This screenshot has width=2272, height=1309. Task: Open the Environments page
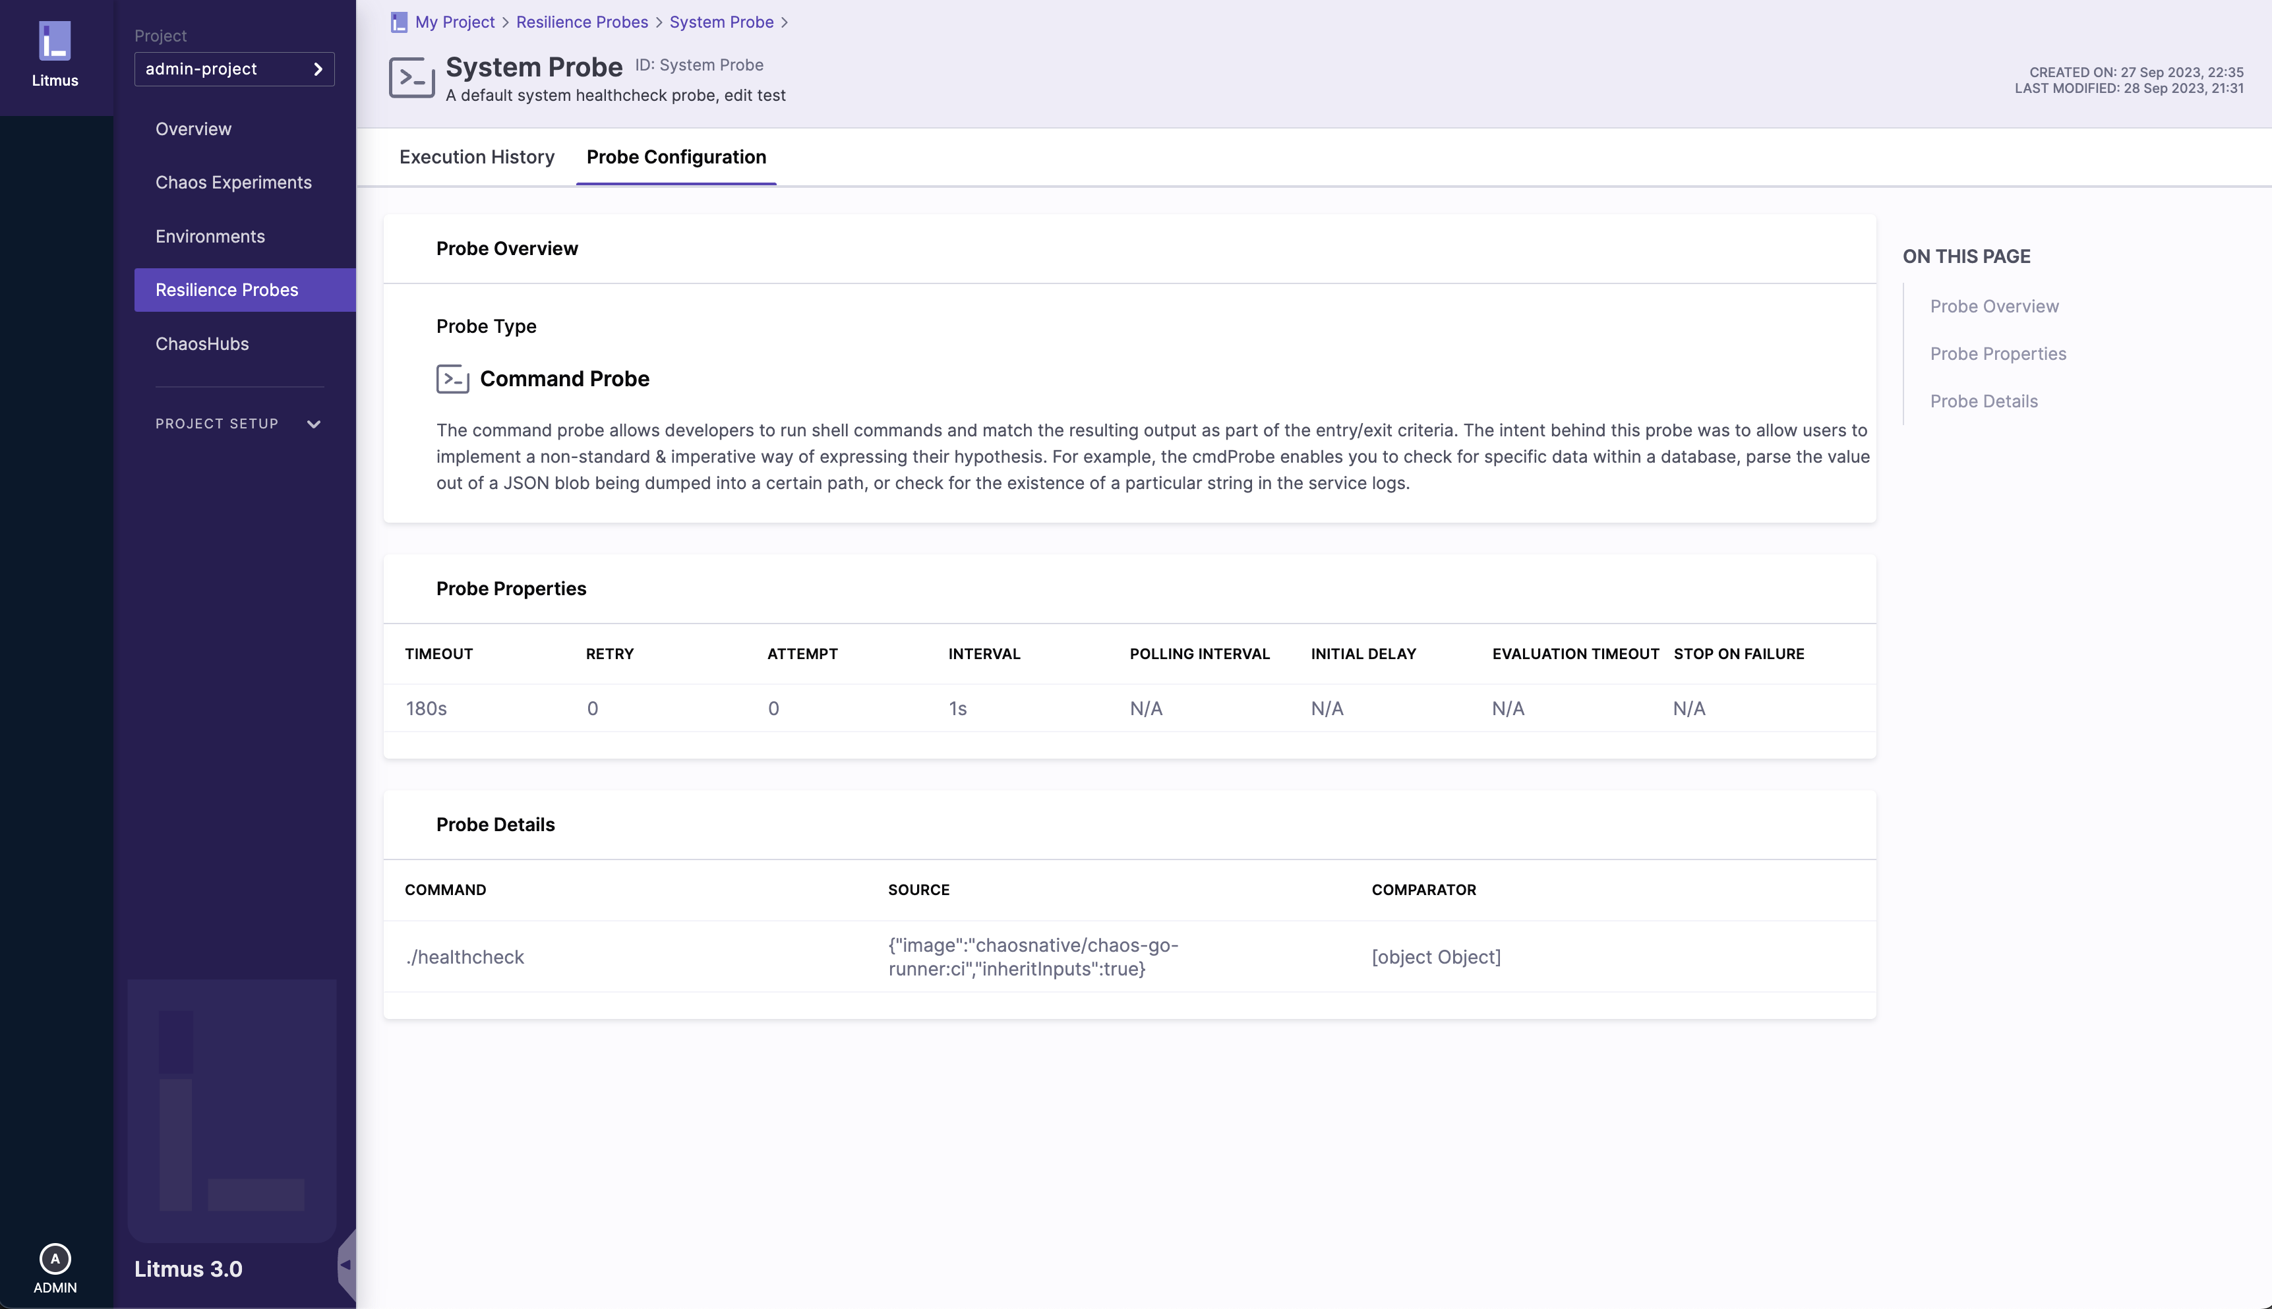210,237
